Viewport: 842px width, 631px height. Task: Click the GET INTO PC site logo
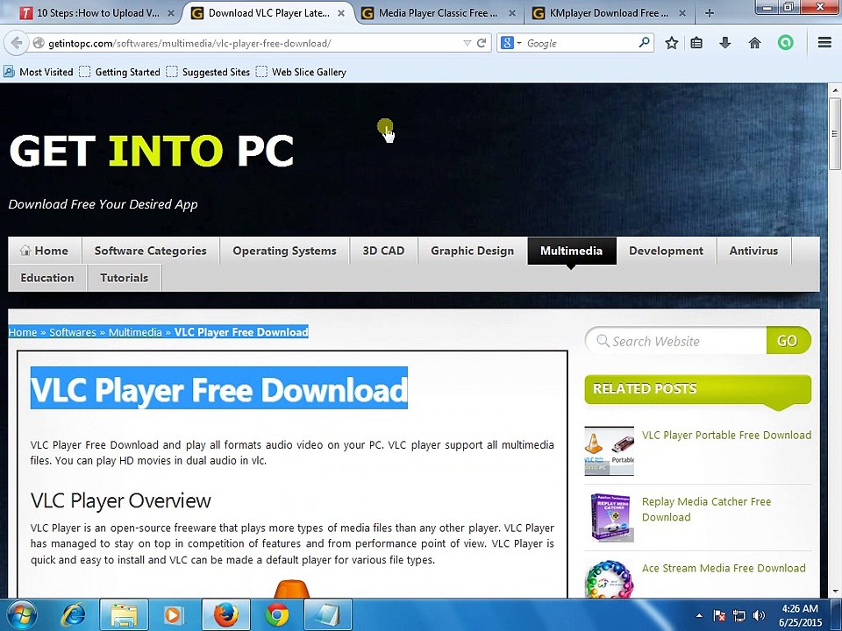tap(152, 150)
